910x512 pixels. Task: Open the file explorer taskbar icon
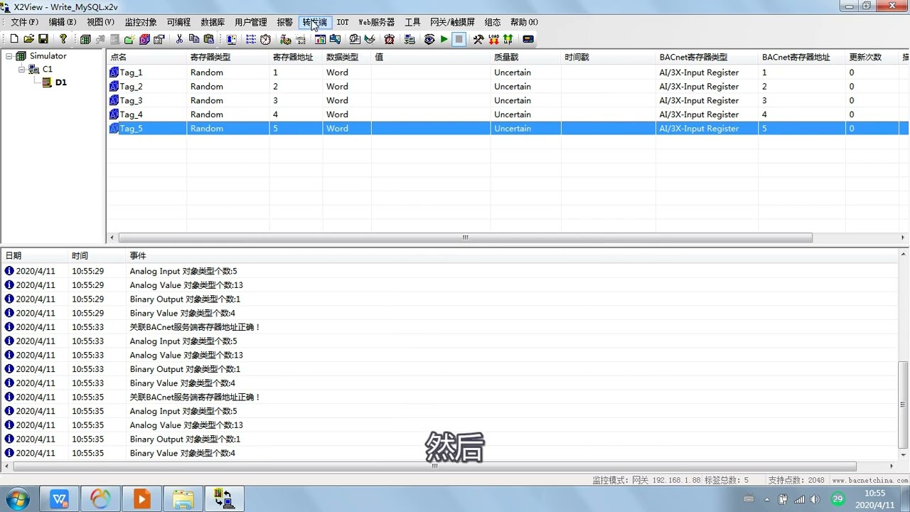pos(183,499)
